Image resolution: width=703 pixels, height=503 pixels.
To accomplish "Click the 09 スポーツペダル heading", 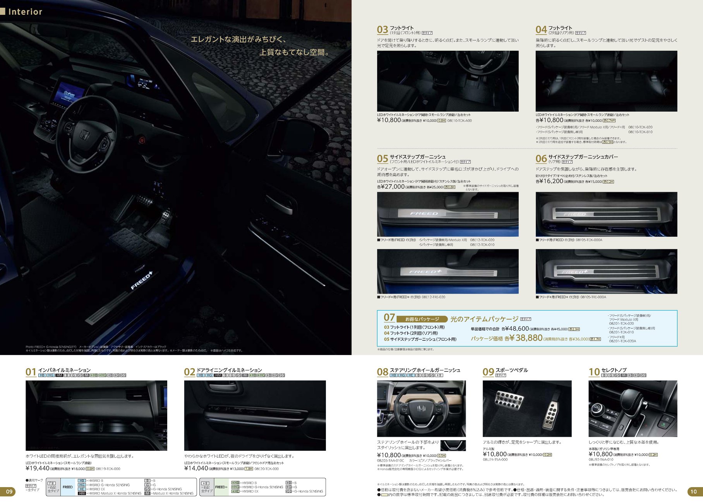I will click(x=505, y=371).
